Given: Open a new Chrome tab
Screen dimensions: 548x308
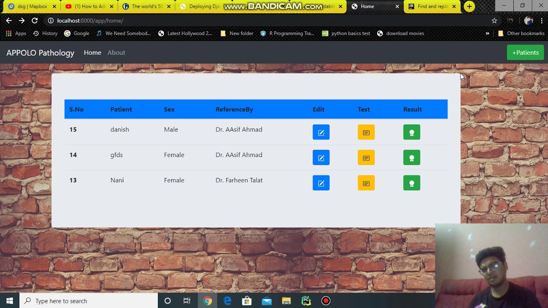Looking at the screenshot, I should click(469, 6).
